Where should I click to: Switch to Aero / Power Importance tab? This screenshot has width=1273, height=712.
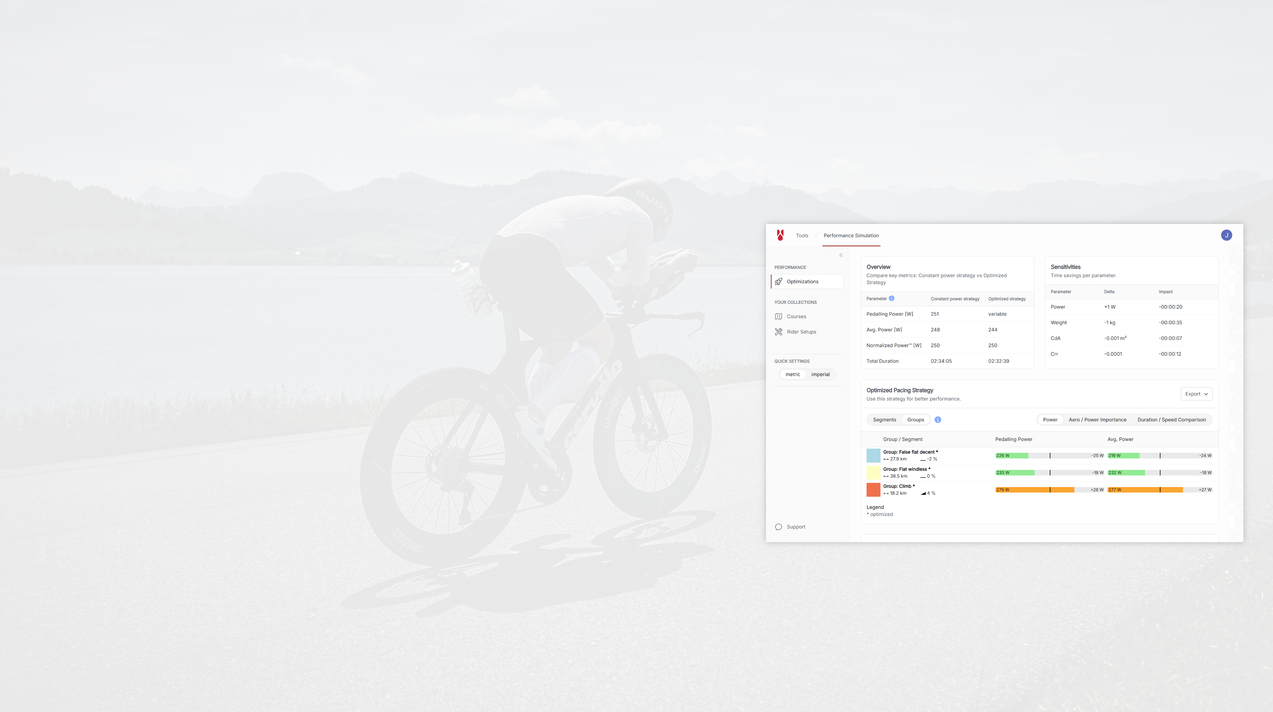point(1097,420)
